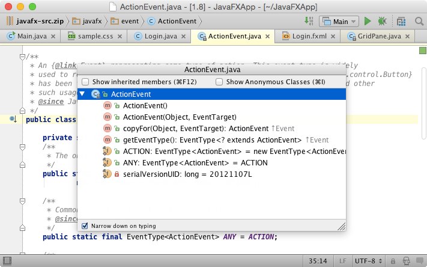Click method icon beside ActionEvent()
This screenshot has height=267, width=427.
coord(108,105)
